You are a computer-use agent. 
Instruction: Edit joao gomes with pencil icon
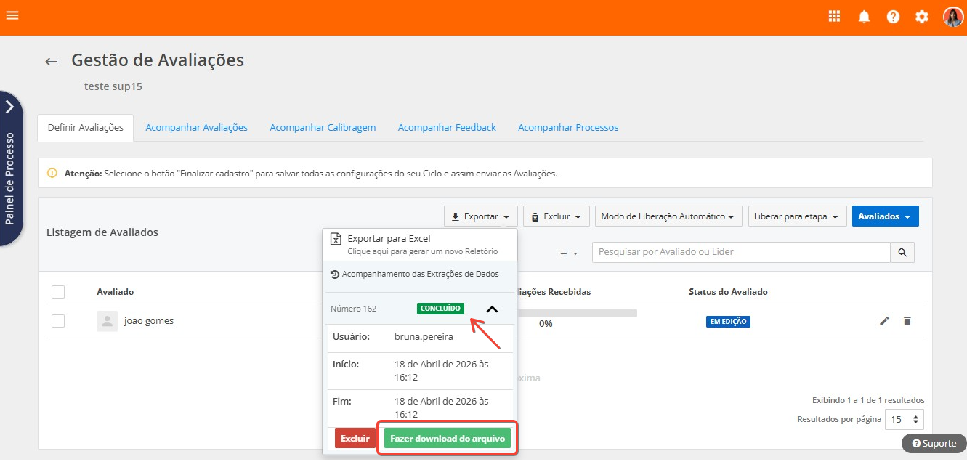click(884, 321)
